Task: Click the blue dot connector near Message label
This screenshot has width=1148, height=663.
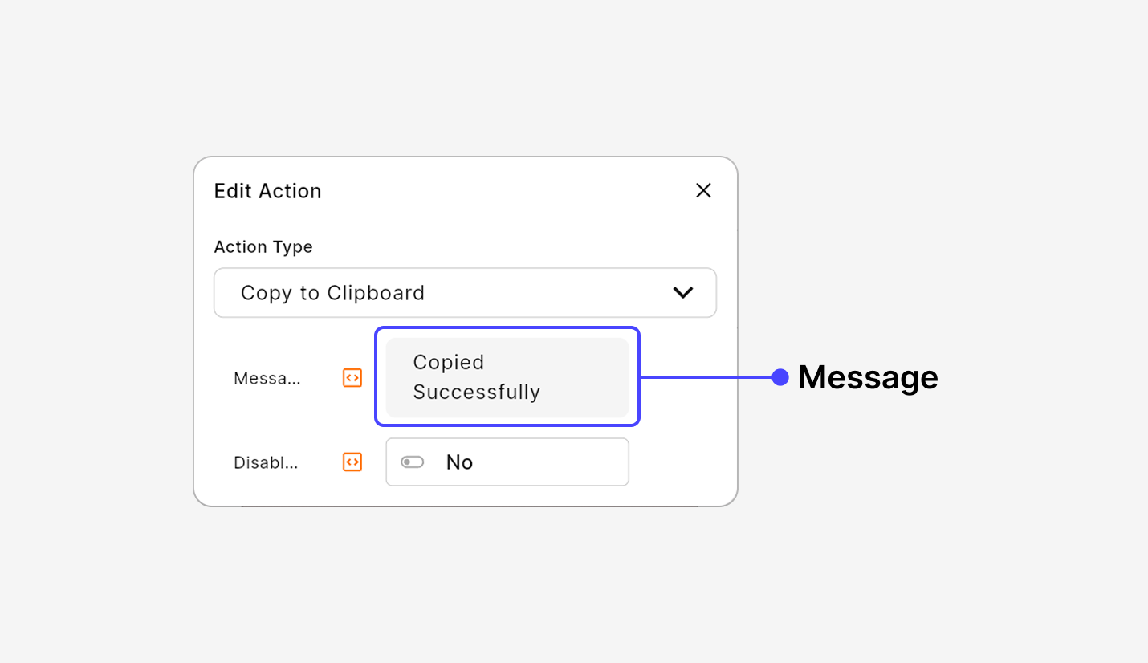Action: [780, 377]
